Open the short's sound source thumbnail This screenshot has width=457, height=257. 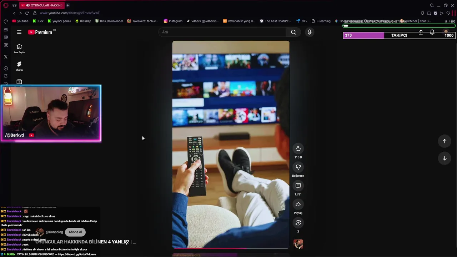[x=298, y=244]
